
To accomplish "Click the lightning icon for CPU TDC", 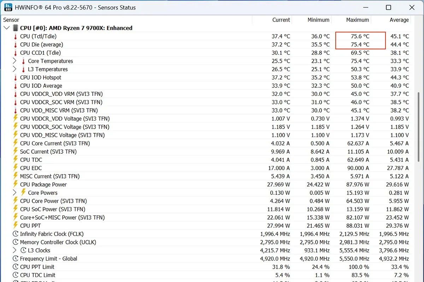I will [15, 160].
